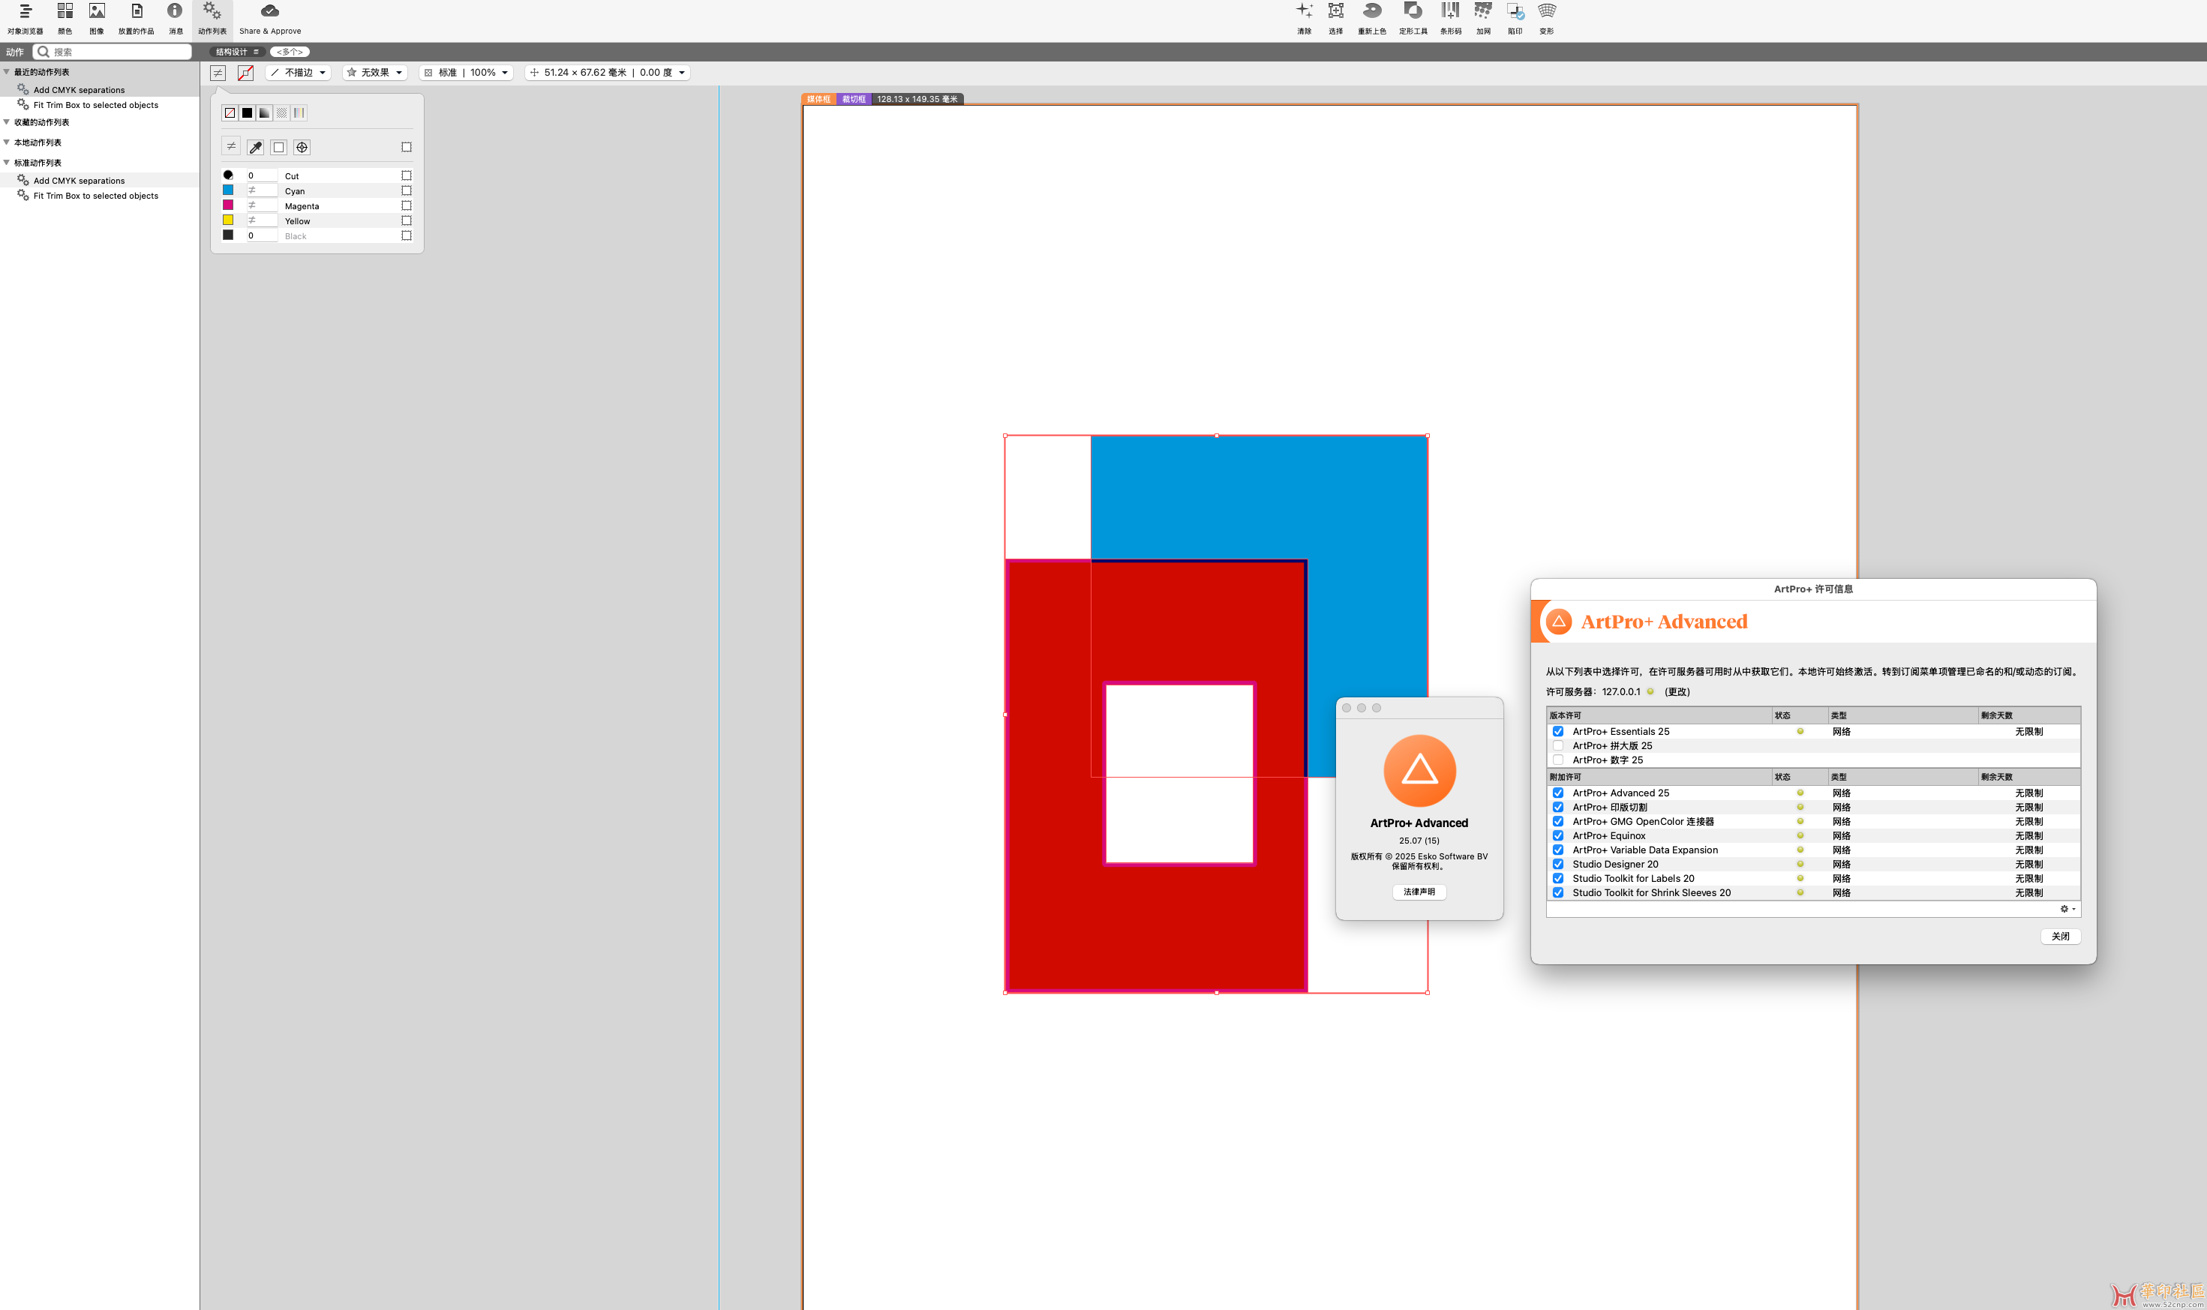
Task: Click the Cyan ink color swatch
Action: (x=228, y=190)
